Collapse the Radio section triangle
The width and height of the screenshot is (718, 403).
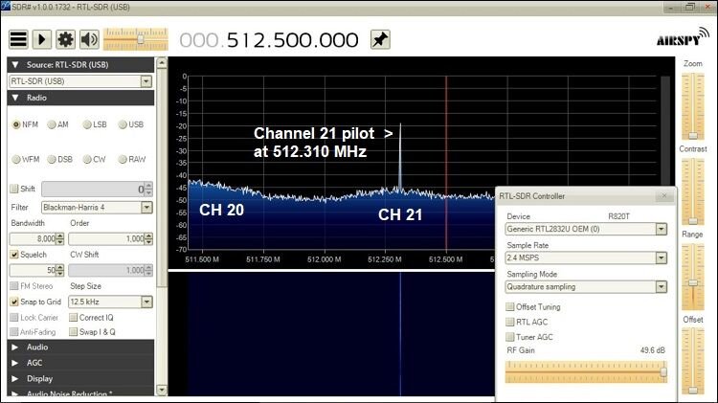point(15,98)
